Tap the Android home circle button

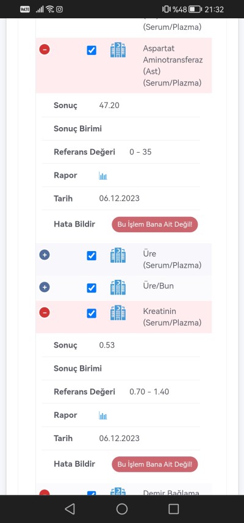tap(122, 509)
